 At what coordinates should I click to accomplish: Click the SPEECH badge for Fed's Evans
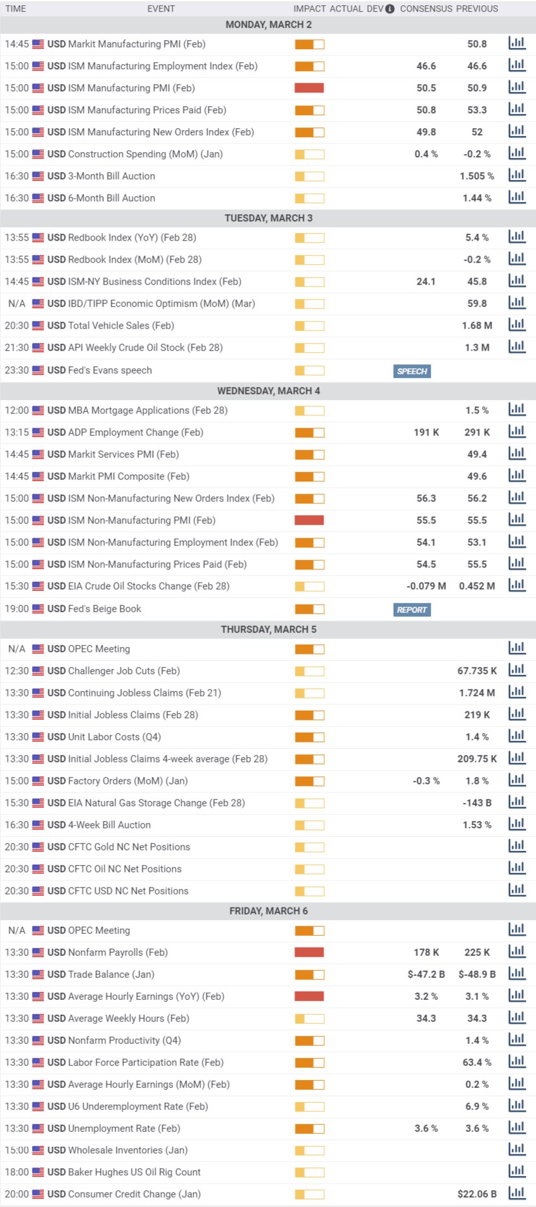412,371
